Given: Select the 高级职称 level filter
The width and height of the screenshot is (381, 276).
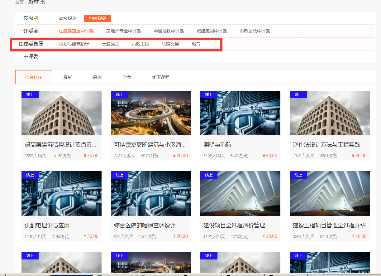Looking at the screenshot, I should (x=68, y=18).
